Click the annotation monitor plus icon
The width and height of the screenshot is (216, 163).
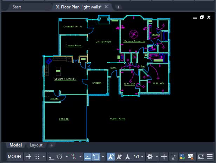(164, 157)
